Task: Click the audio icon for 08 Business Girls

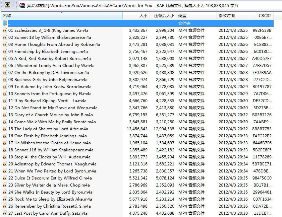Action: coord(5,80)
